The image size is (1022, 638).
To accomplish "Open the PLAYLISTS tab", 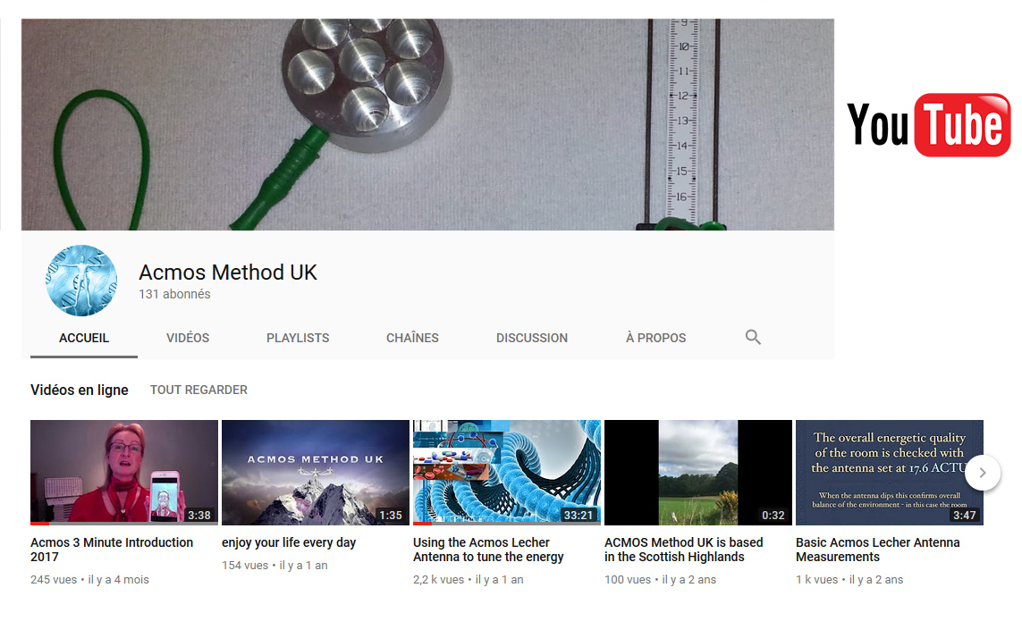I will (x=298, y=339).
